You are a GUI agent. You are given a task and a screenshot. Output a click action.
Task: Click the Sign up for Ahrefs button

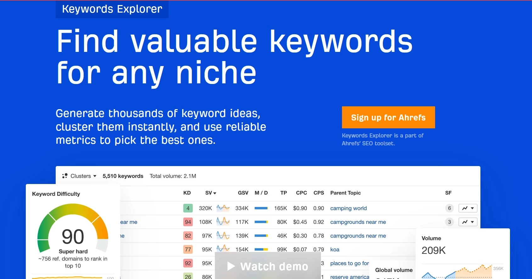click(388, 117)
